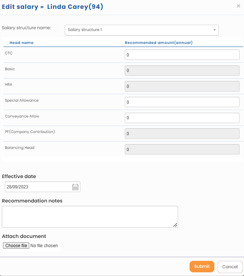
Task: Click the 'No file chosen' text
Action: tap(44, 246)
